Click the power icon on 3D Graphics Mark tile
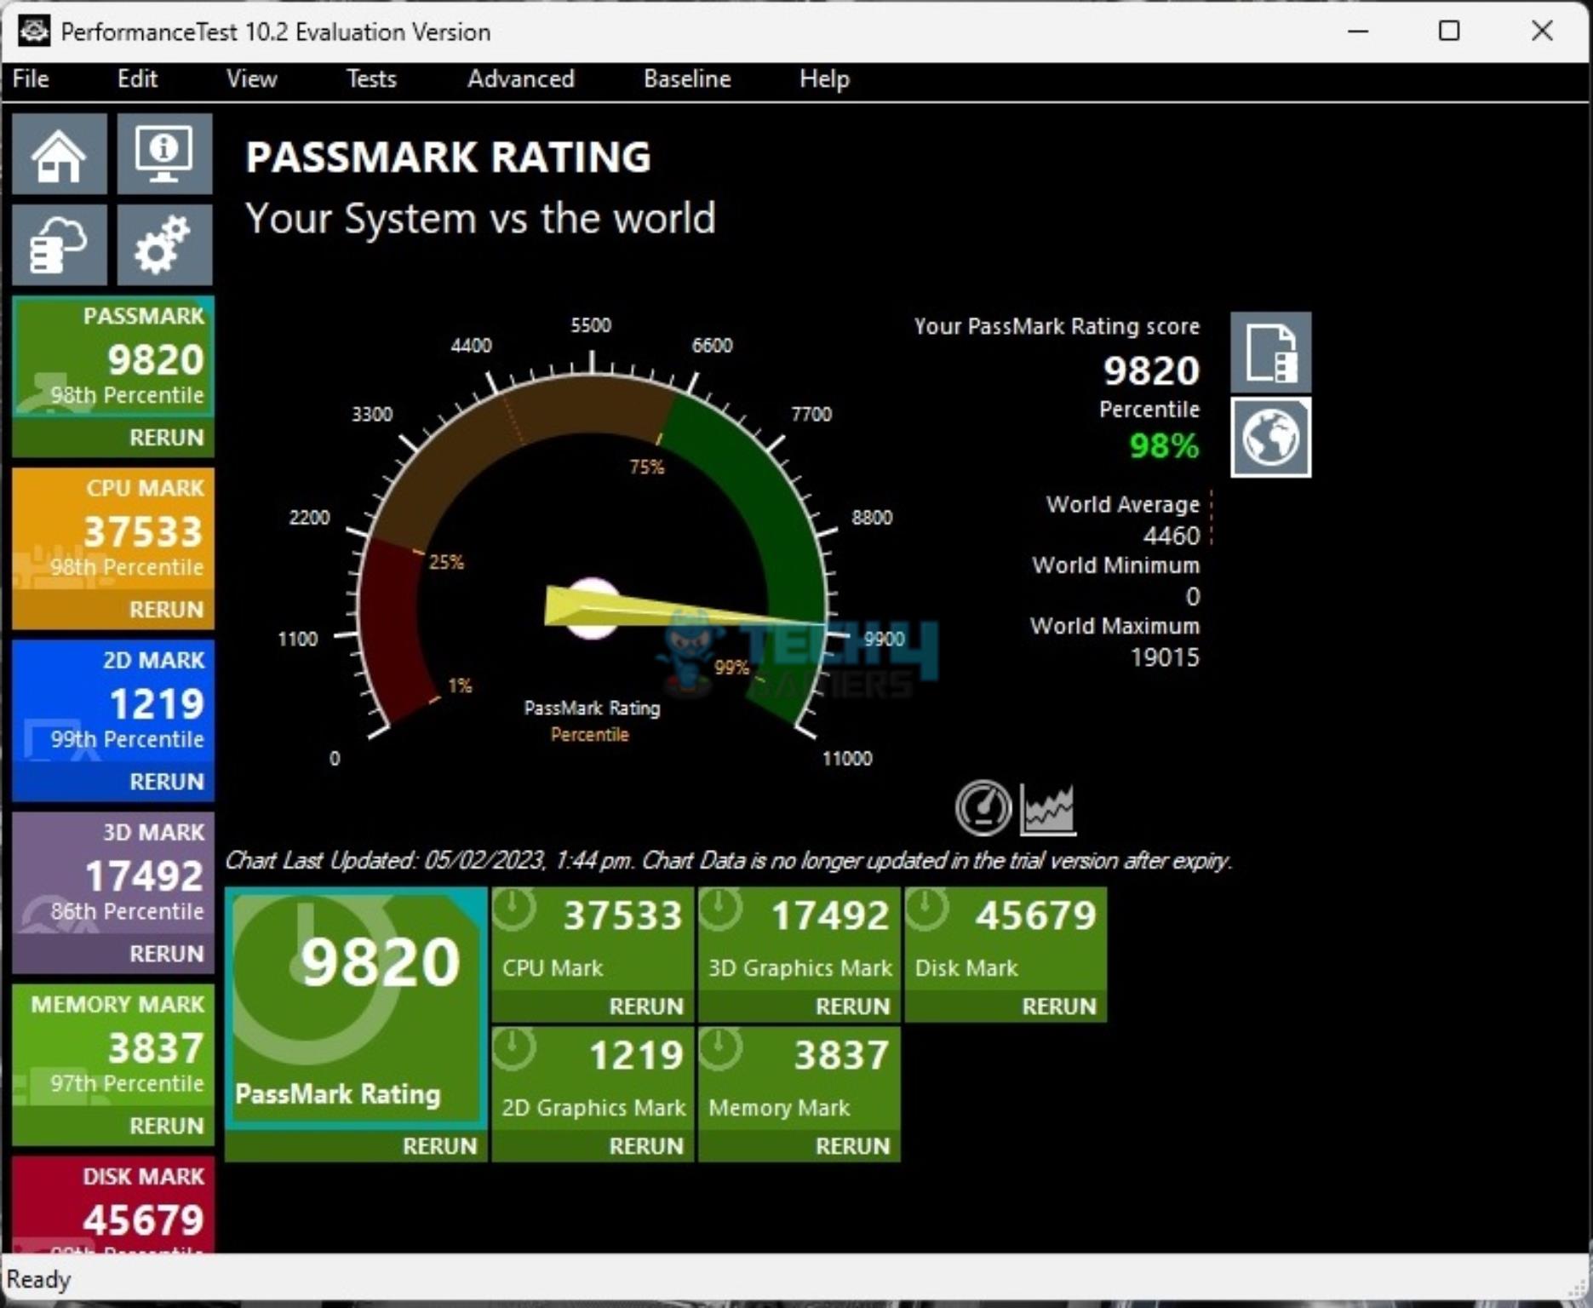This screenshot has width=1593, height=1308. pos(721,910)
